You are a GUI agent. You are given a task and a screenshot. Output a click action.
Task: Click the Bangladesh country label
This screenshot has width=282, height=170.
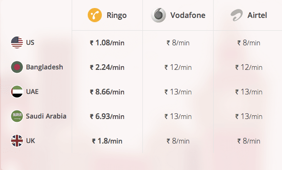click(45, 67)
